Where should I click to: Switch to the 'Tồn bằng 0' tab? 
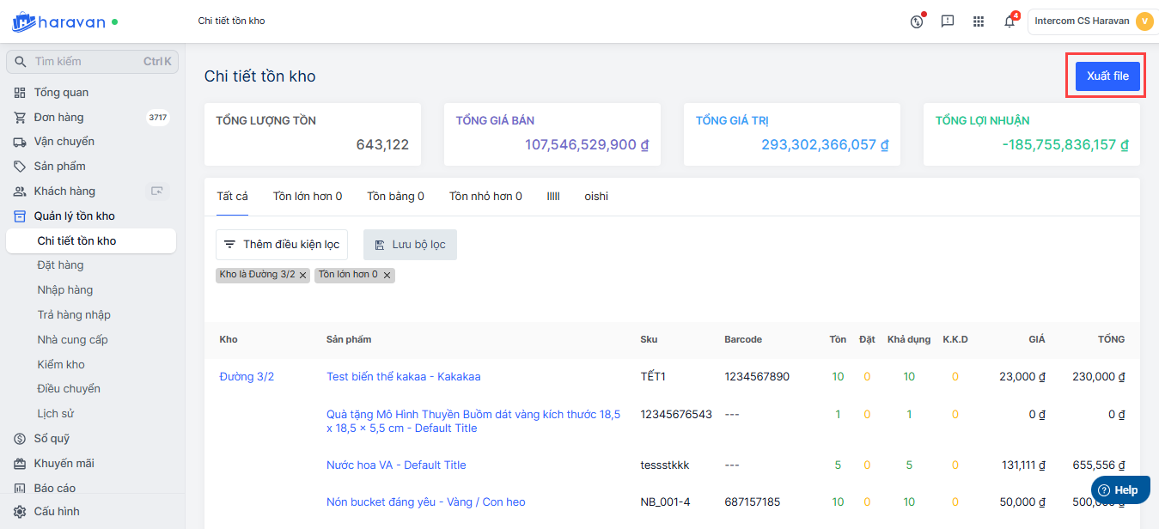click(395, 197)
